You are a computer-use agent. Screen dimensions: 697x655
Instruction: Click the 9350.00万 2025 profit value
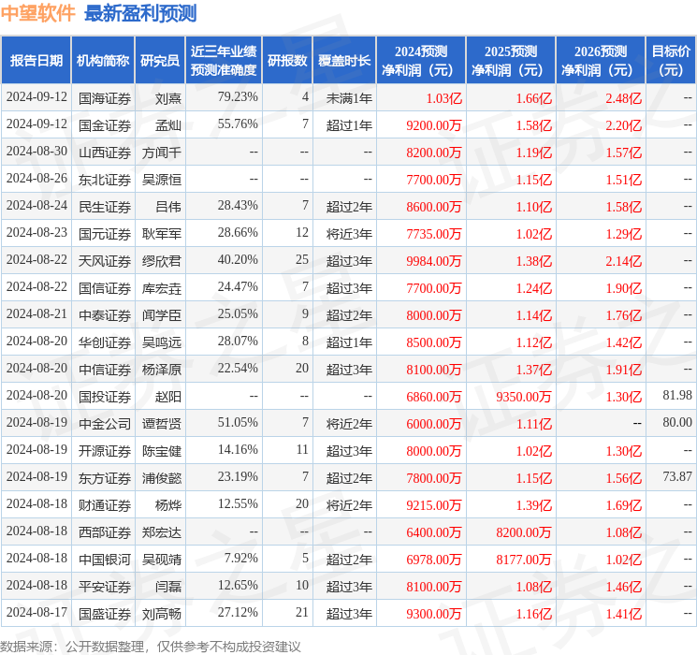pos(523,397)
